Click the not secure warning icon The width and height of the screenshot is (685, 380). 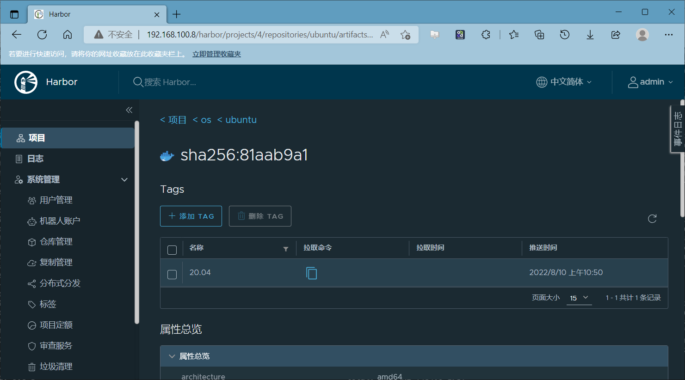tap(99, 35)
